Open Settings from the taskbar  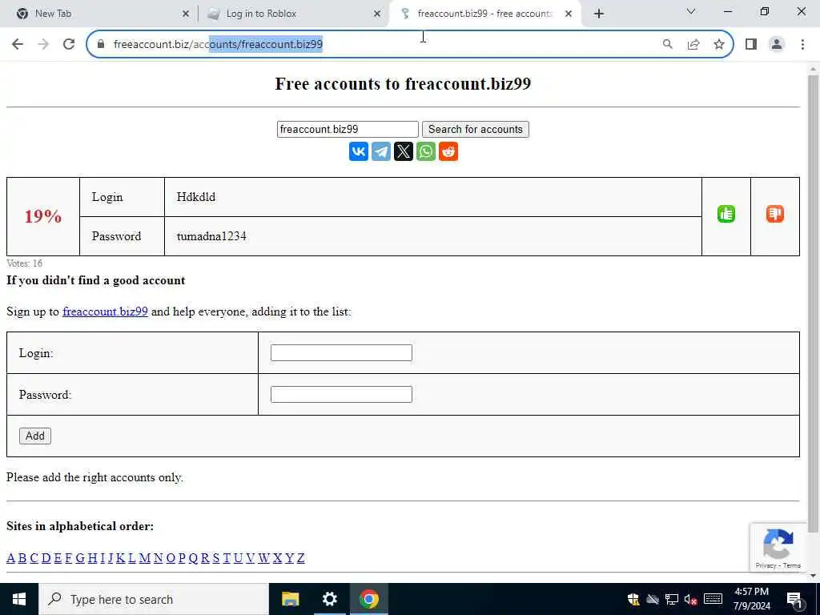(329, 599)
